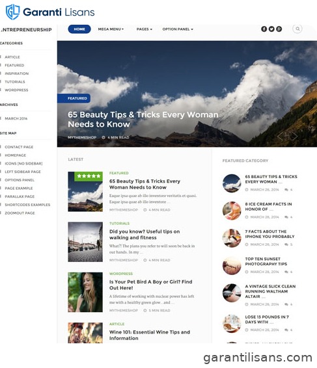The image size is (317, 368).
Task: Expand the Option Panel dropdown
Action: [x=178, y=29]
